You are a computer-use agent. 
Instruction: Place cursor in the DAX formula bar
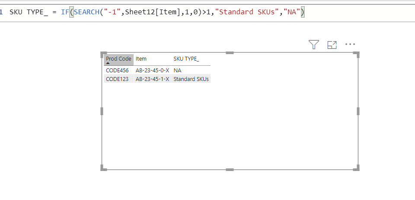click(x=207, y=12)
